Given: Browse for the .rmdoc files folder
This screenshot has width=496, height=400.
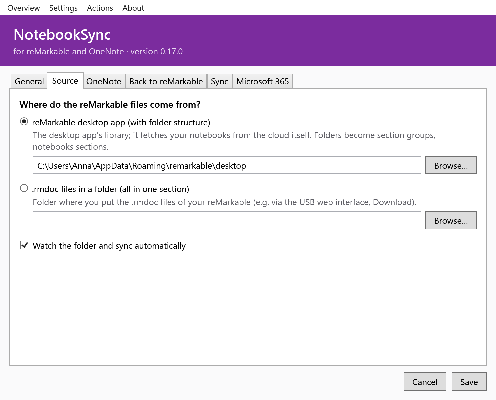Looking at the screenshot, I should 451,220.
